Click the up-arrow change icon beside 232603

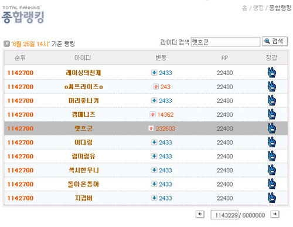[151, 128]
